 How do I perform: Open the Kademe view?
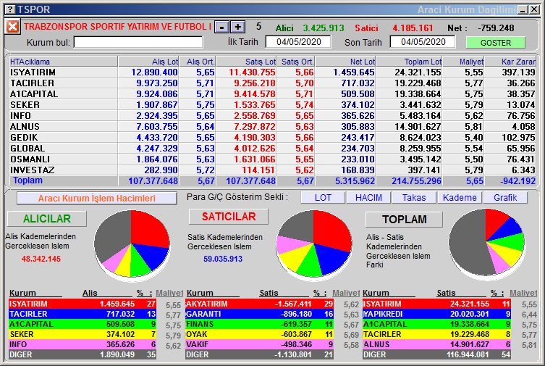460,198
